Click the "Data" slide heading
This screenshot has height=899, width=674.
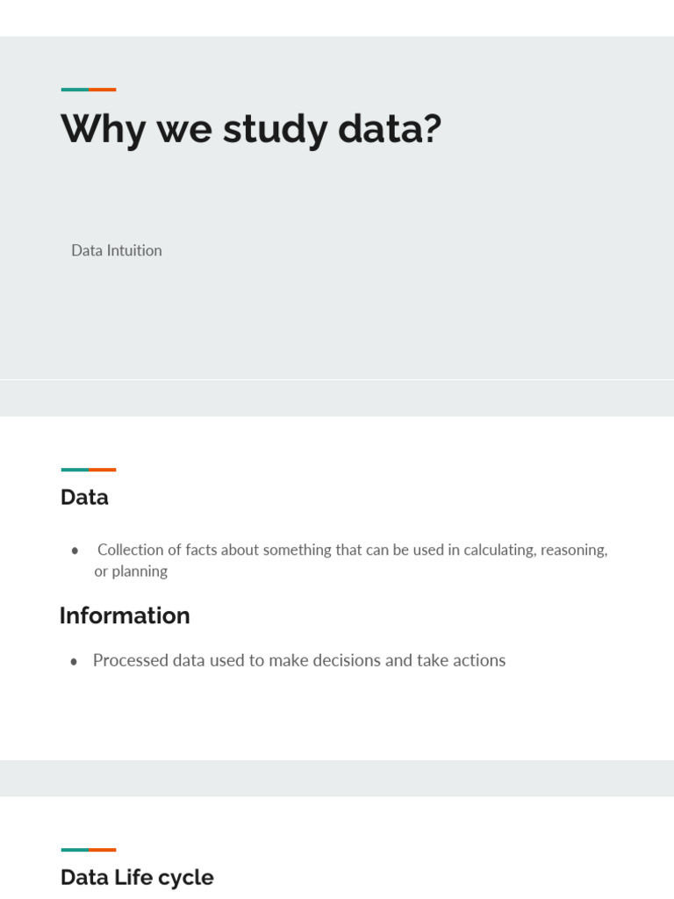pos(84,498)
